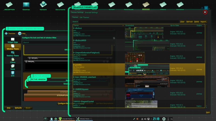This screenshot has height=121, width=216.
Task: Click Help button at System Settings bottom
Action: click(x=9, y=108)
